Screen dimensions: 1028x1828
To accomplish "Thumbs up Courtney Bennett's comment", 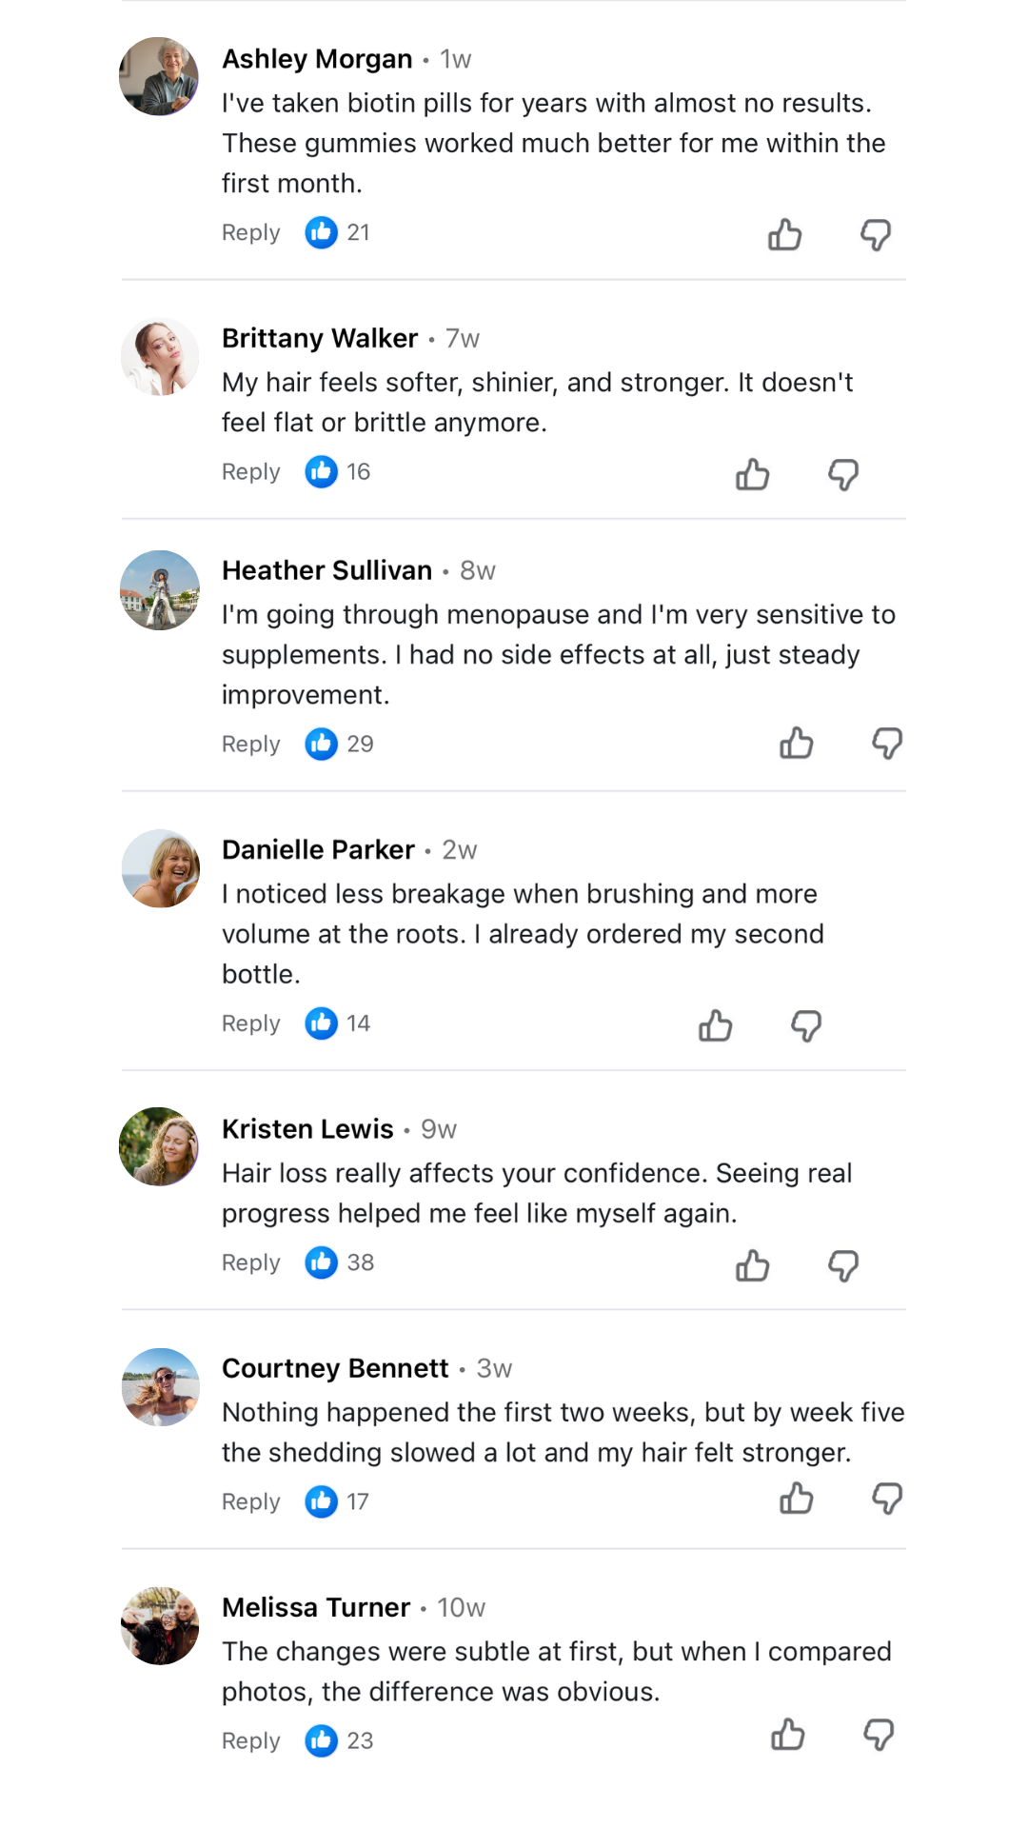I will pos(797,1499).
